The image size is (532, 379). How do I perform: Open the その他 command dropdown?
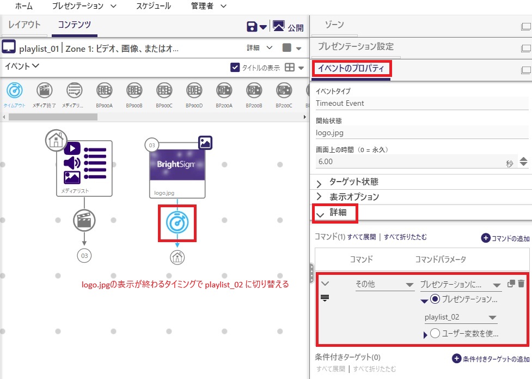(384, 285)
